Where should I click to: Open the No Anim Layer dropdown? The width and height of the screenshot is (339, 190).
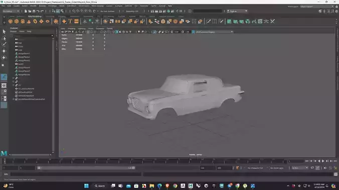pyautogui.click(x=277, y=168)
